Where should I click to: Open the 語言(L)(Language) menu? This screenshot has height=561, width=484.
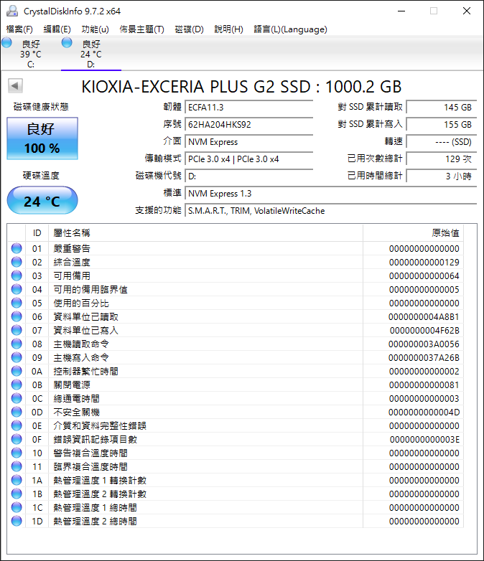291,29
